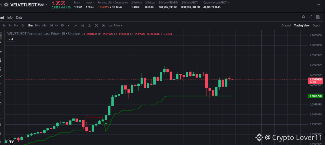This screenshot has height=145, width=325.
Task: Click the chart title VELVETUSDT Perpetual Last Price
Action: coord(33,34)
